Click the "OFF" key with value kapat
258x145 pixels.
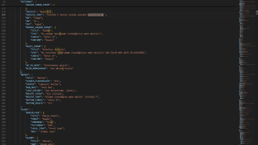click(28, 24)
